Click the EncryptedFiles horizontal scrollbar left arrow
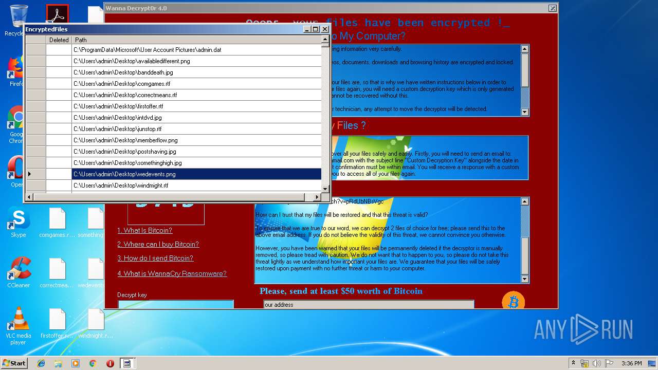 (x=29, y=197)
